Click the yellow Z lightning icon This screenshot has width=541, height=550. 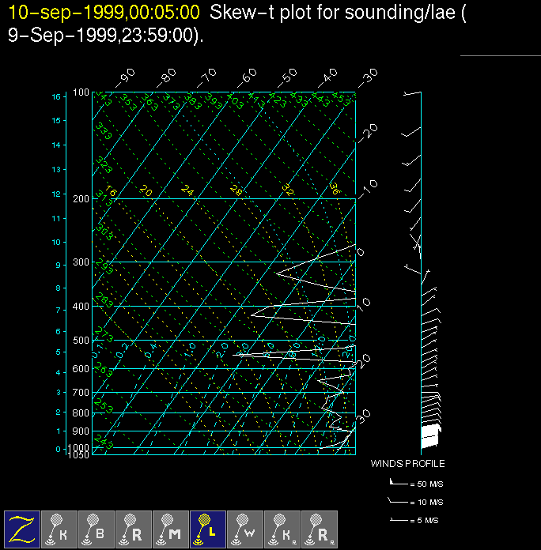(23, 528)
